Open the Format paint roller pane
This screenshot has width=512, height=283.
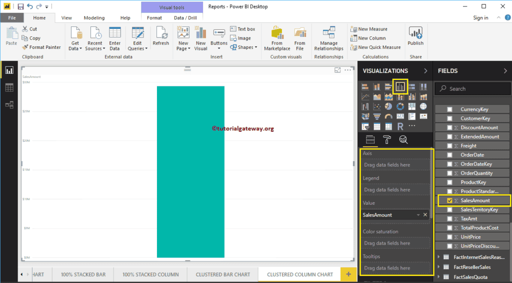pos(387,140)
